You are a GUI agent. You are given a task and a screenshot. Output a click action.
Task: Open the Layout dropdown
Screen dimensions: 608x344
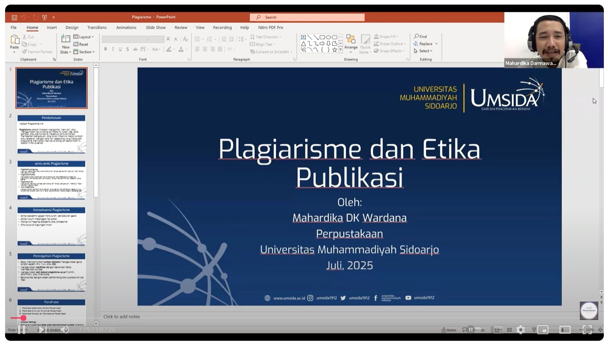tap(84, 37)
